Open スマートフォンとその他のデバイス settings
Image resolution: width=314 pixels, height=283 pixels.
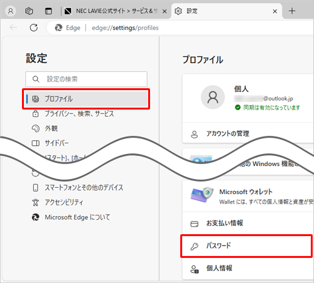(x=84, y=188)
